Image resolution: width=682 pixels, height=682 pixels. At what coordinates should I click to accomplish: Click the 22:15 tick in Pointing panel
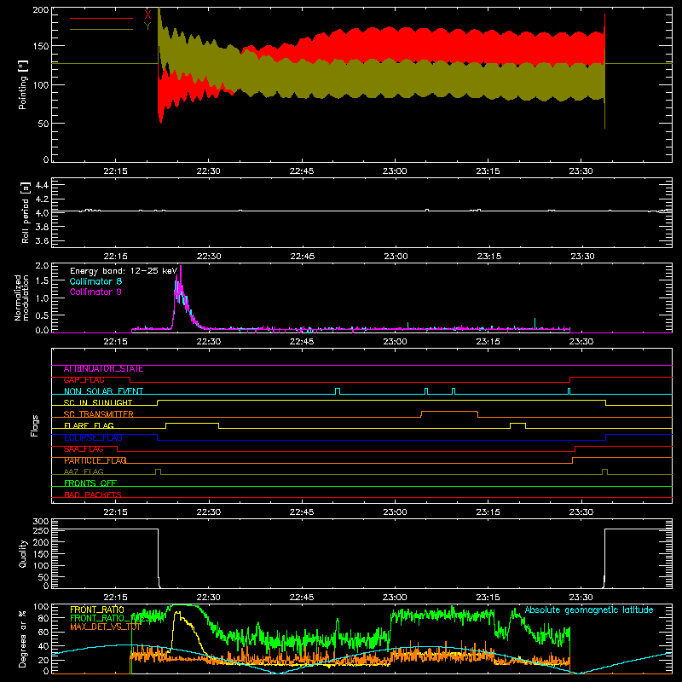(116, 171)
